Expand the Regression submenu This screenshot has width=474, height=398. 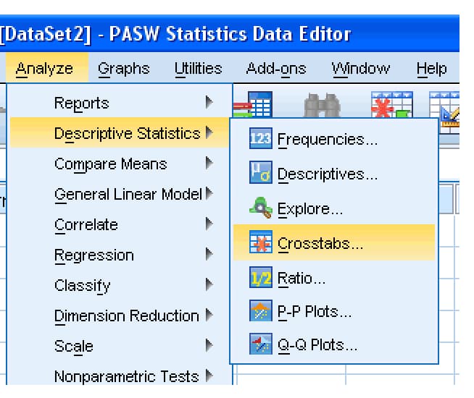pos(119,255)
